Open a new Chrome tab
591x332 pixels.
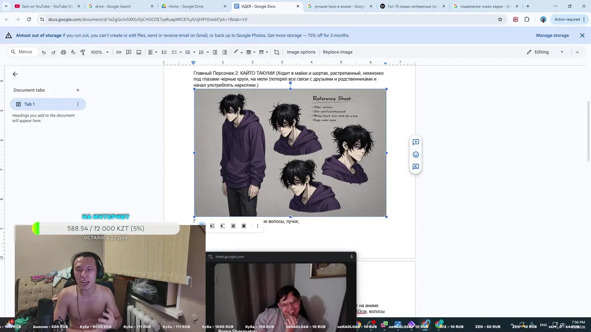(x=528, y=6)
